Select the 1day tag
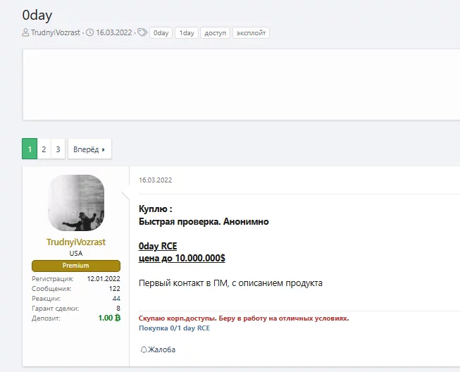The width and height of the screenshot is (460, 372). (186, 33)
